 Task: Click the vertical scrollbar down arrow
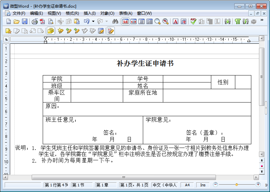coord(262,154)
